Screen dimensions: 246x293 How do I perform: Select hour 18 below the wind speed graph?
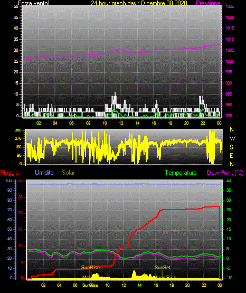[x=170, y=123]
